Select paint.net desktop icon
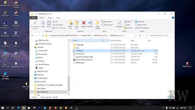 tap(16, 34)
